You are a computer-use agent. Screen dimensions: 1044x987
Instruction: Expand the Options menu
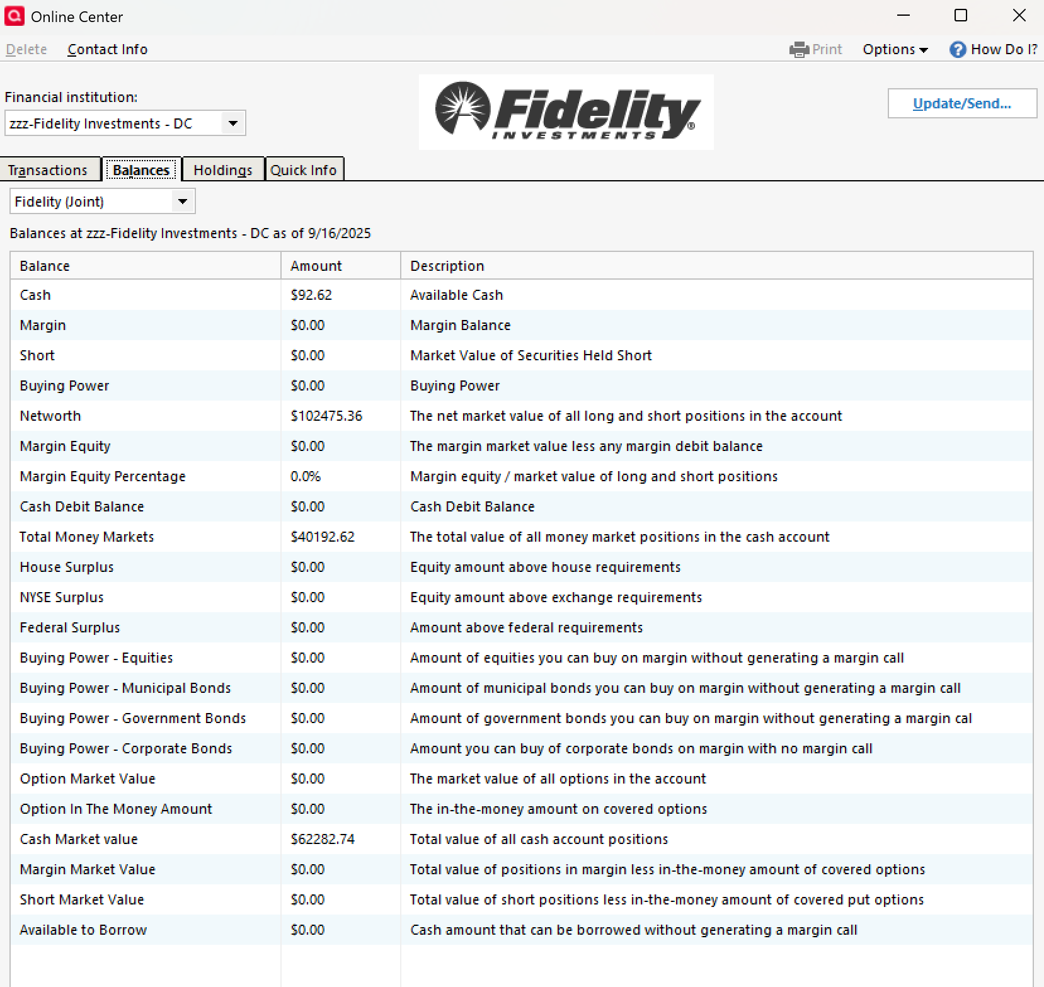[895, 49]
